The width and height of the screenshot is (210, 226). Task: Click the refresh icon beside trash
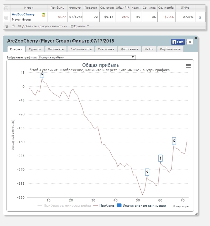pos(13,26)
